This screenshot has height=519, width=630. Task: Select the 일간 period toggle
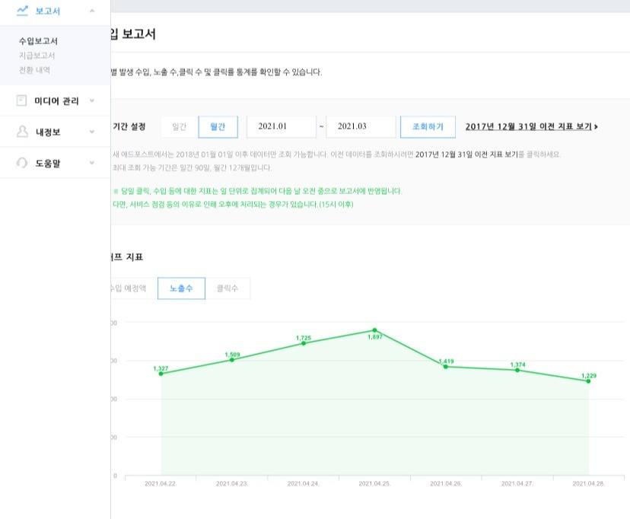coord(179,126)
